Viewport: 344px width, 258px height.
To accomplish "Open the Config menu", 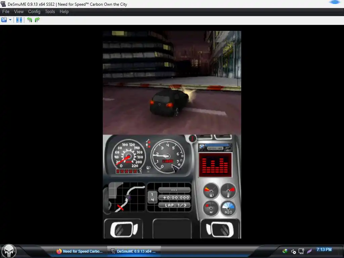I will click(x=34, y=12).
